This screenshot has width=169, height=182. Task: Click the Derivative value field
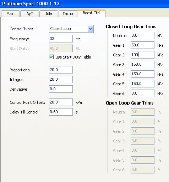(x=61, y=89)
